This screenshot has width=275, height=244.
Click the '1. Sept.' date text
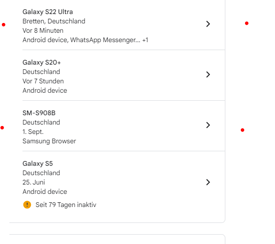[33, 132]
